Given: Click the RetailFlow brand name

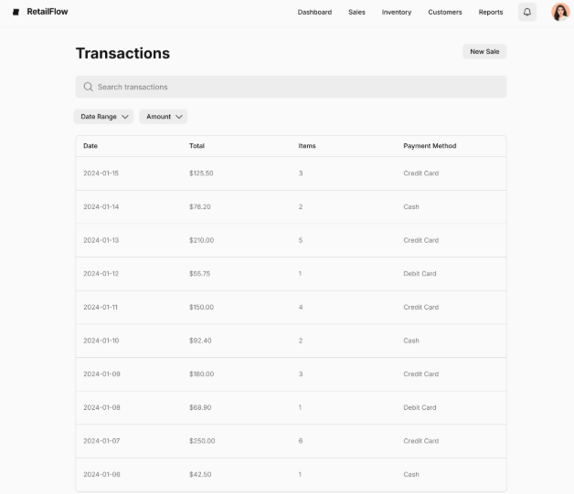Looking at the screenshot, I should point(48,12).
